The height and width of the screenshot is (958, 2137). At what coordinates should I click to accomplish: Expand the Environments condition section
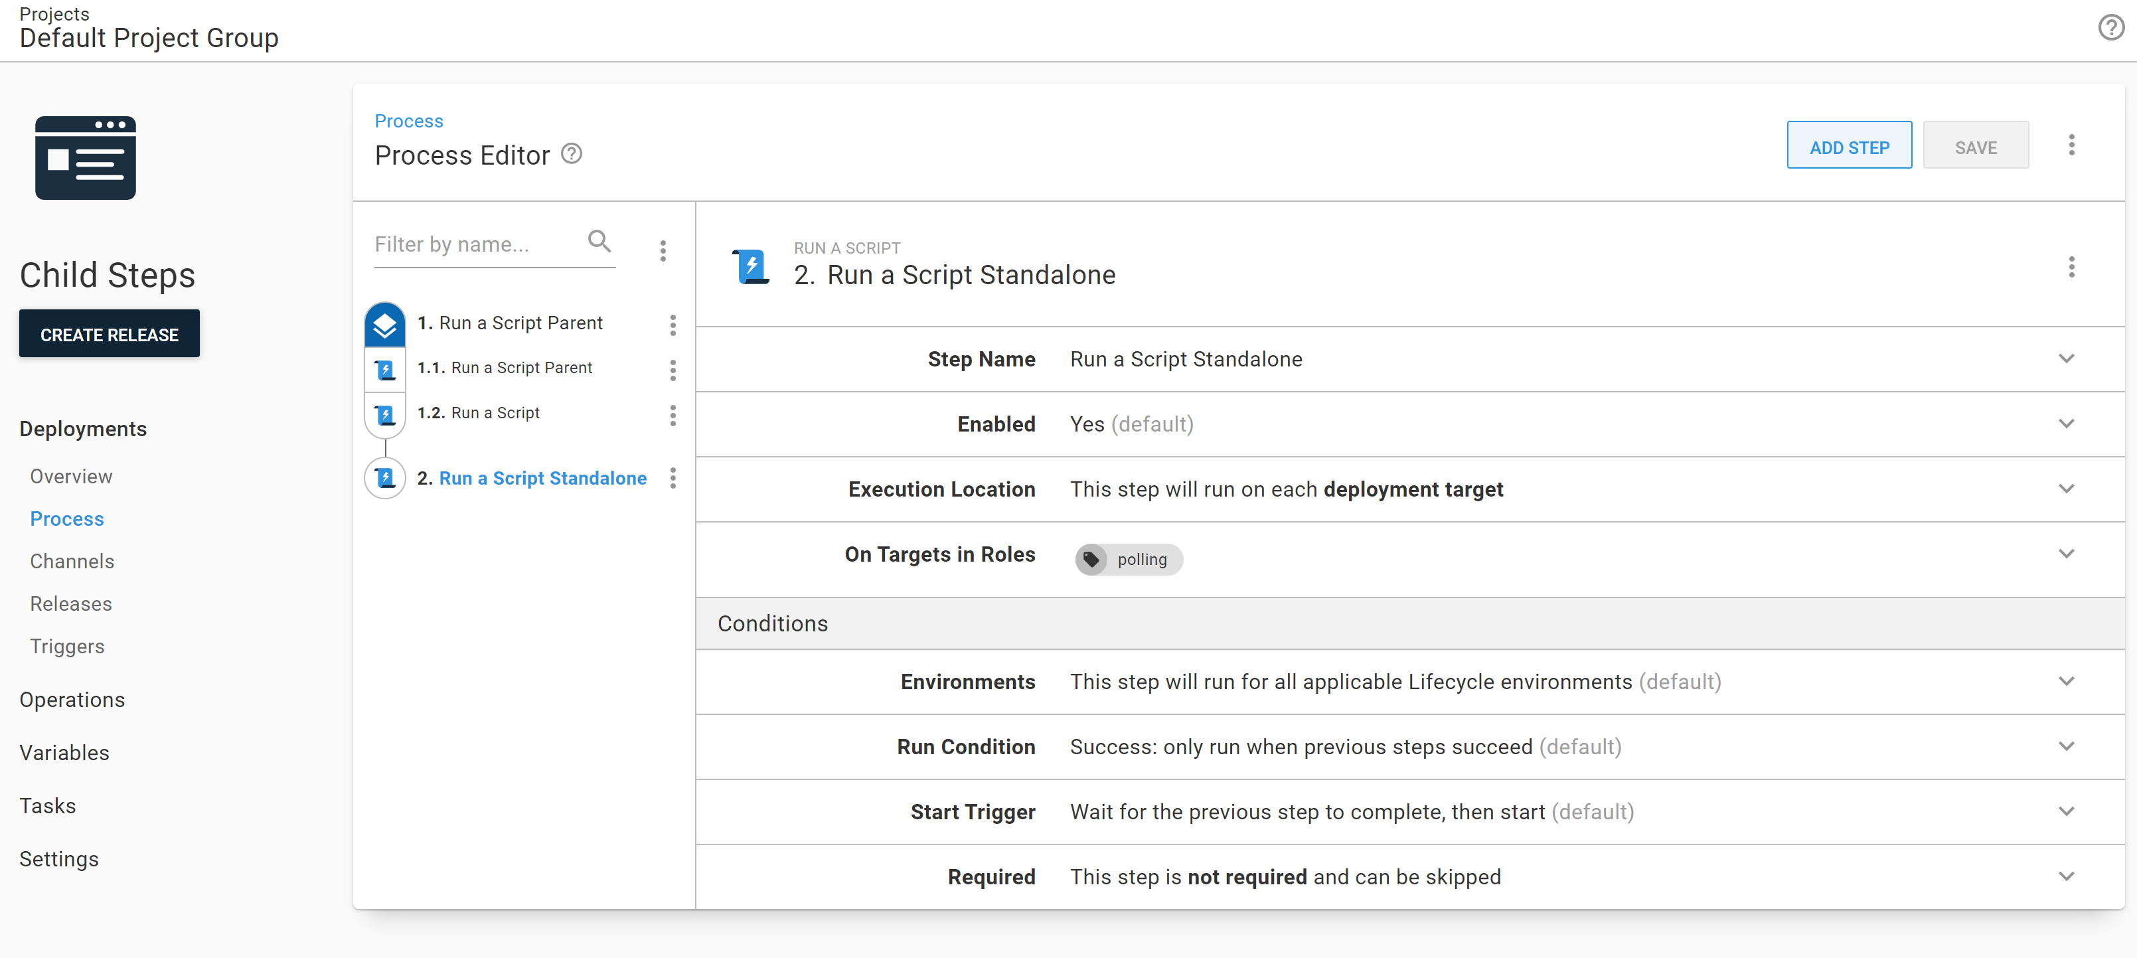pos(2067,681)
